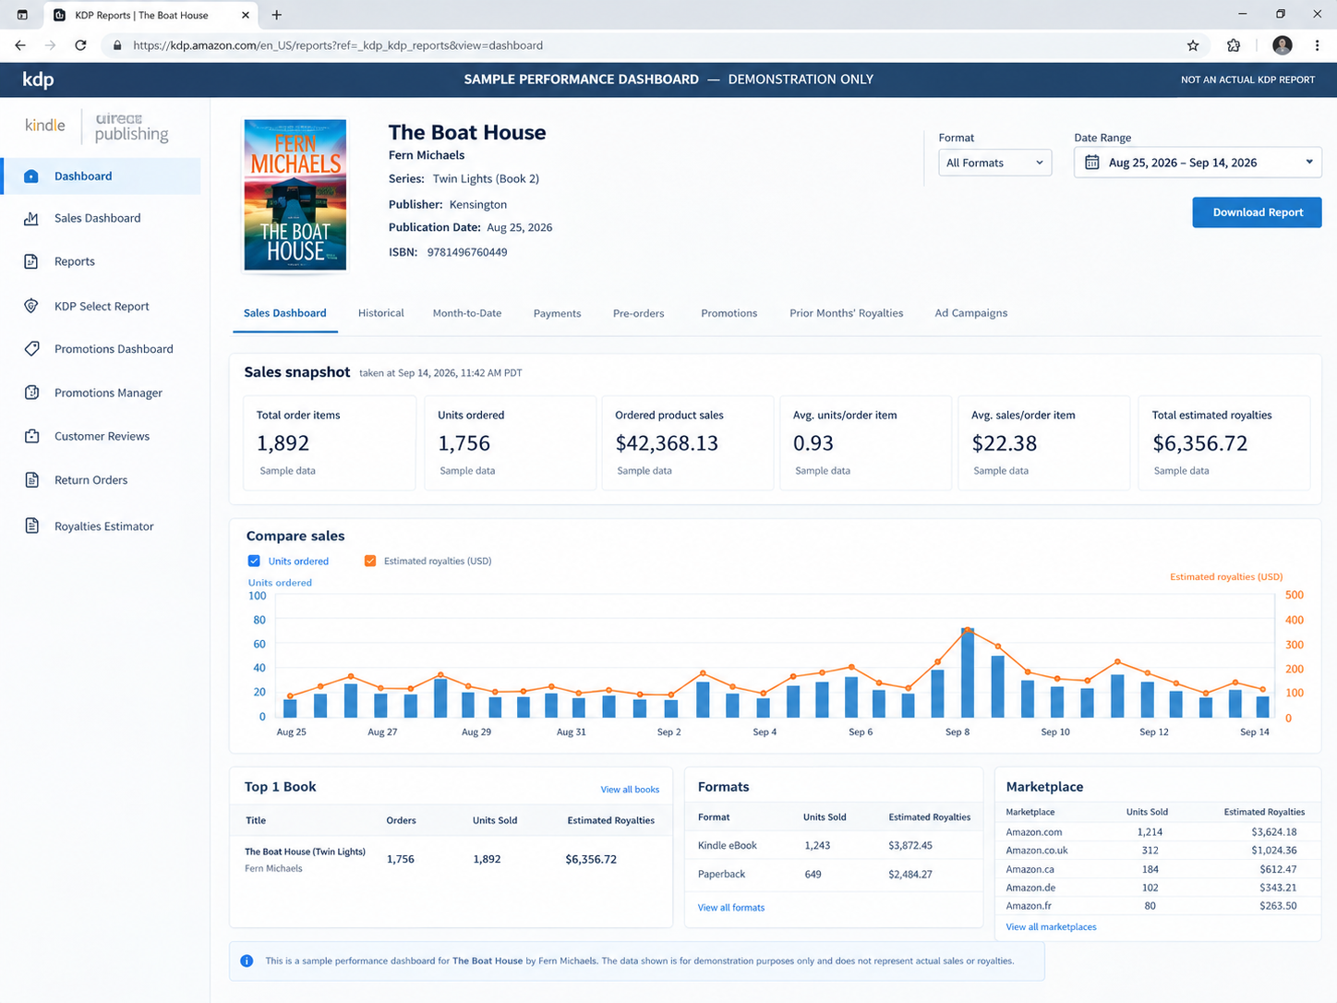Click the Avg. units/order item 0.93 value
Screen dimensions: 1337x1003
[x=813, y=443]
